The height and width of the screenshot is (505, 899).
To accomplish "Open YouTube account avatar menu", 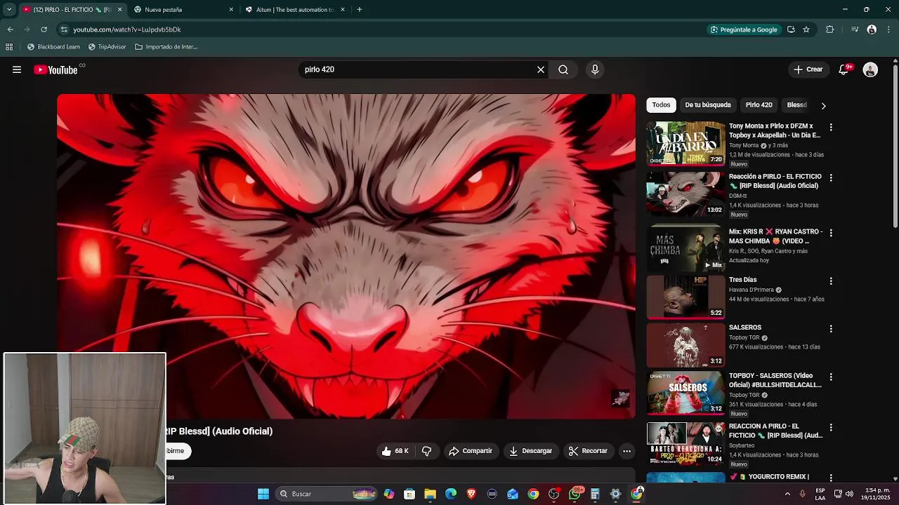I will click(x=870, y=69).
